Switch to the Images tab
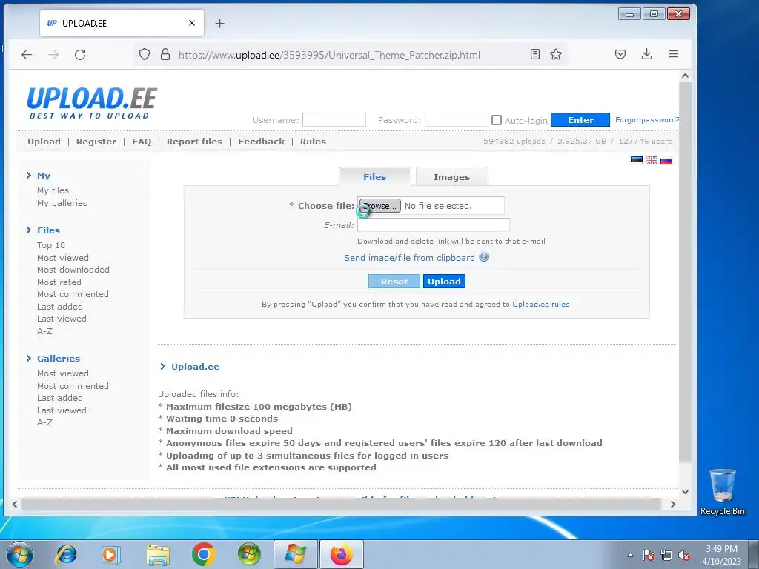Screen dimensions: 759x569 point(451,177)
